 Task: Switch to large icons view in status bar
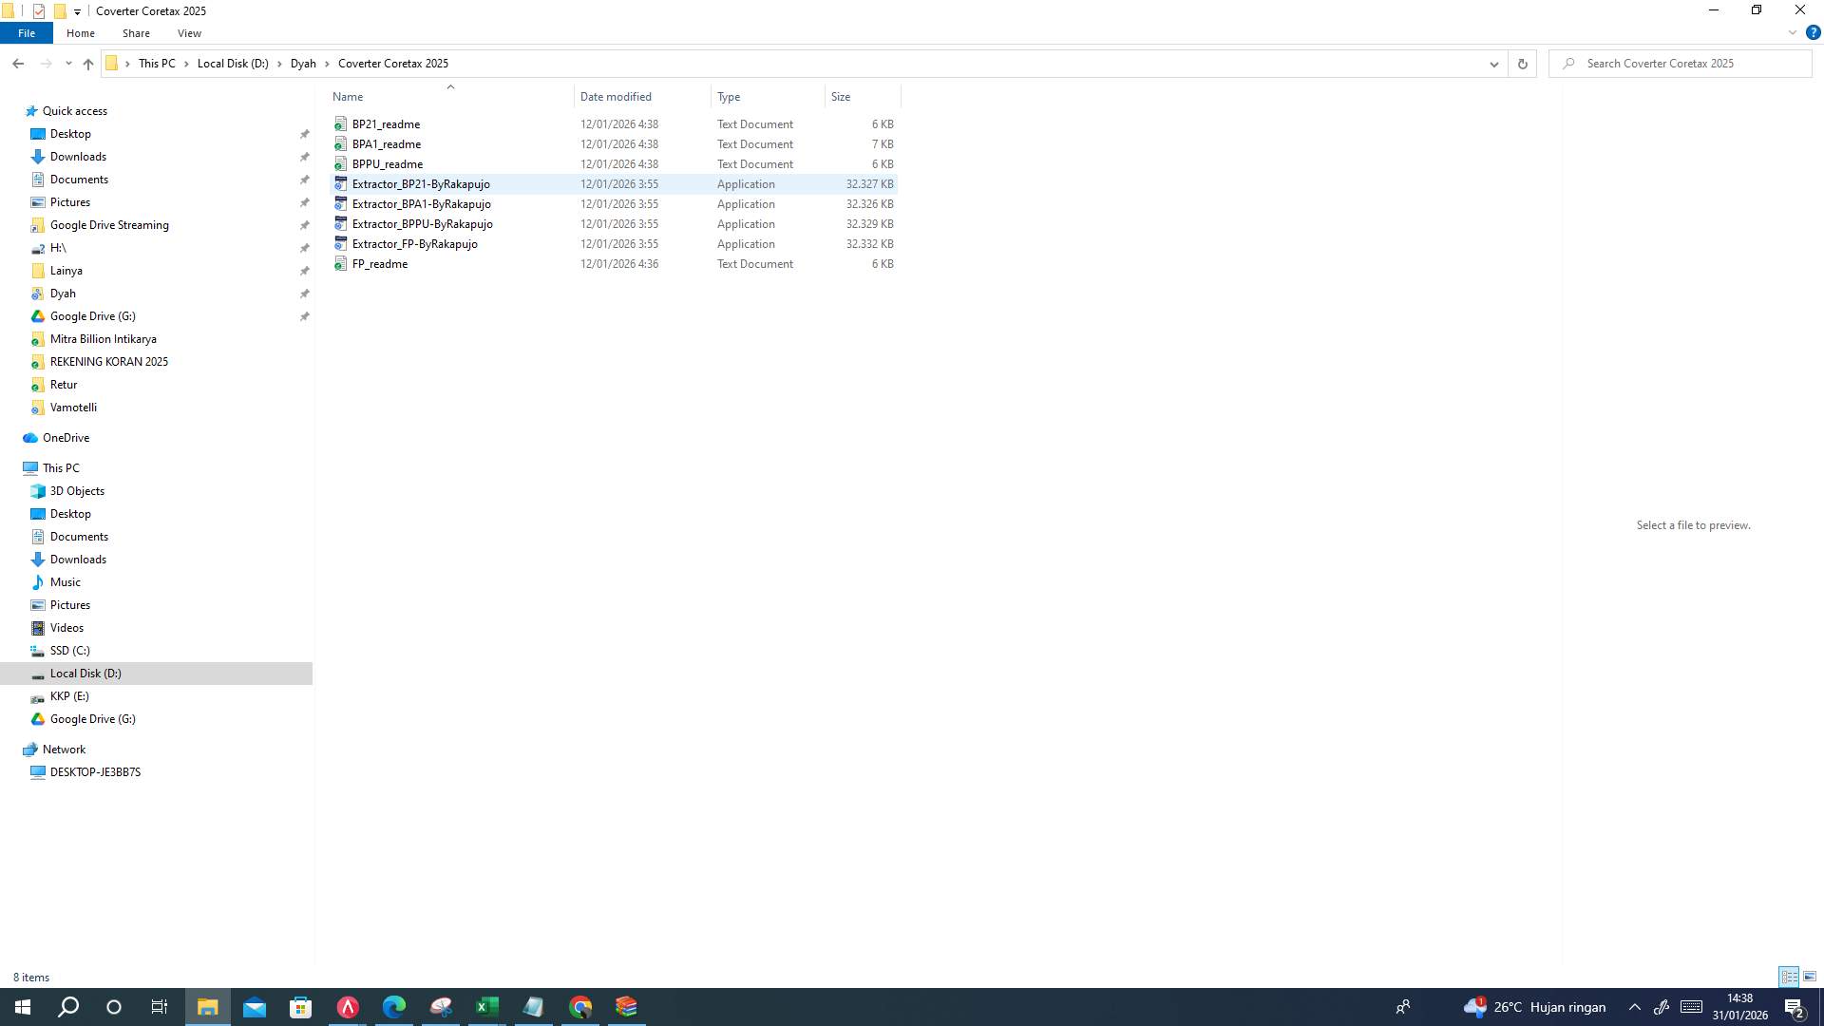click(x=1808, y=977)
